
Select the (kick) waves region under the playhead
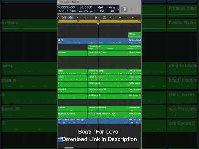click(x=108, y=84)
